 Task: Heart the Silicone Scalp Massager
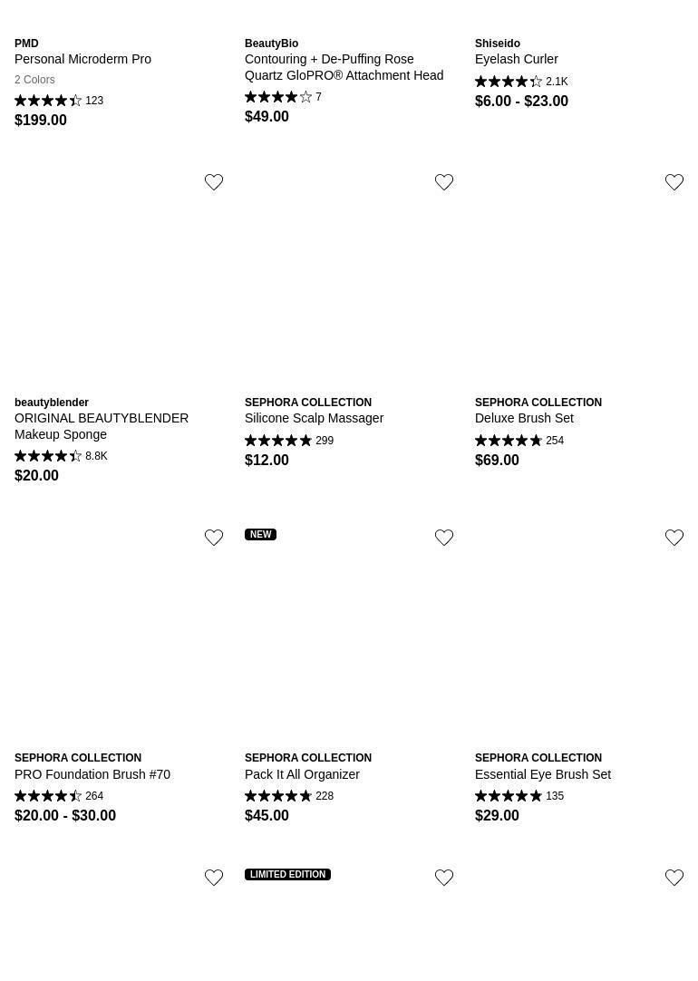[444, 182]
